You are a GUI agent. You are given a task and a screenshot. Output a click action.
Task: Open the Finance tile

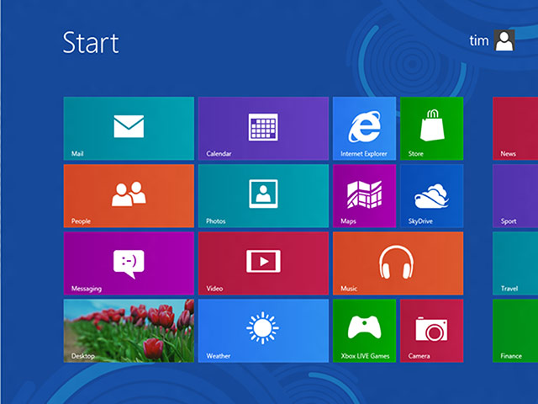click(x=515, y=331)
